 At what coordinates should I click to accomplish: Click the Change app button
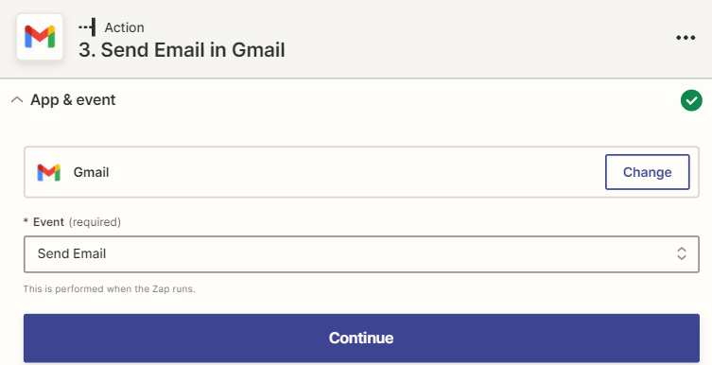click(x=647, y=172)
